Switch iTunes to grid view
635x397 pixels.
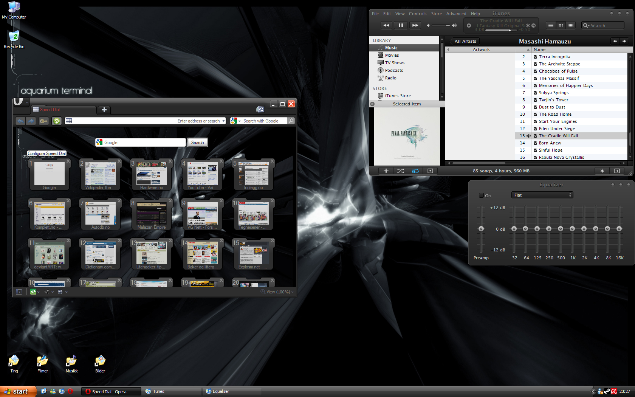point(561,25)
